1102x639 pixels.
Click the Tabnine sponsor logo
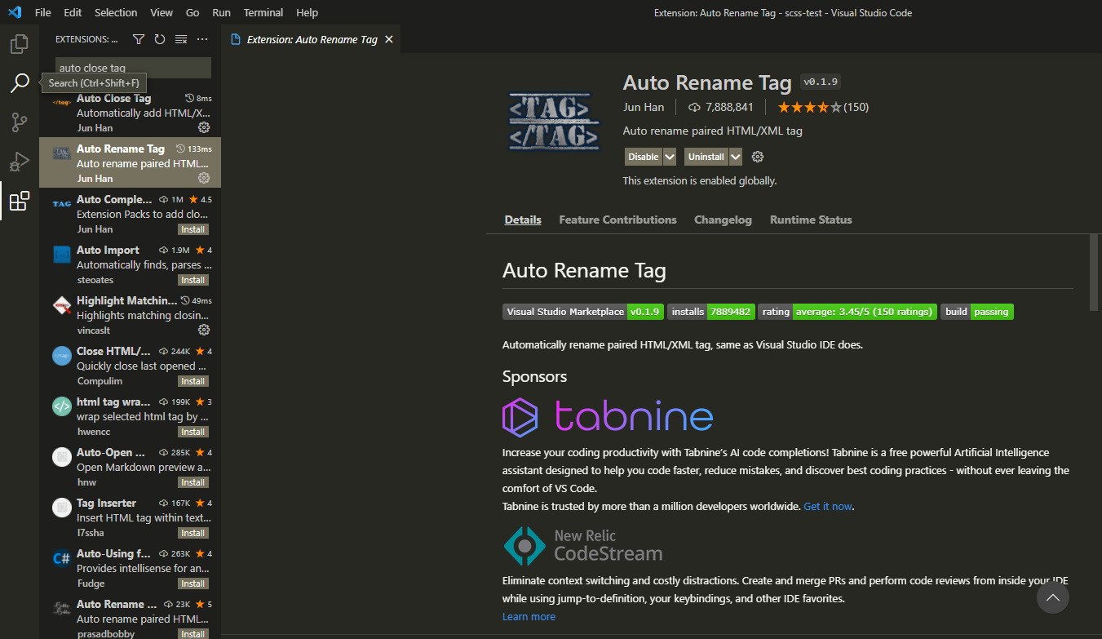pyautogui.click(x=608, y=417)
